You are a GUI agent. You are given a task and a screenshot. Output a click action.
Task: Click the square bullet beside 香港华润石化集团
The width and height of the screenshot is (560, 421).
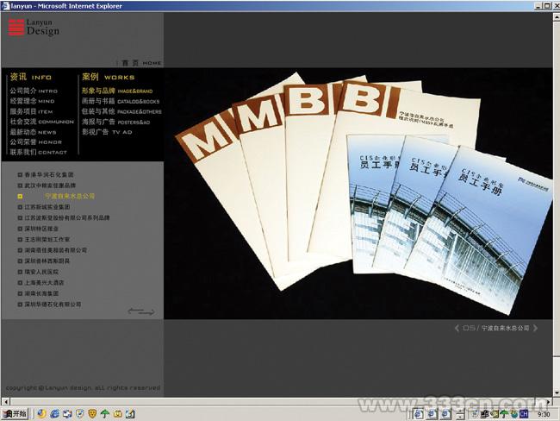pyautogui.click(x=20, y=175)
